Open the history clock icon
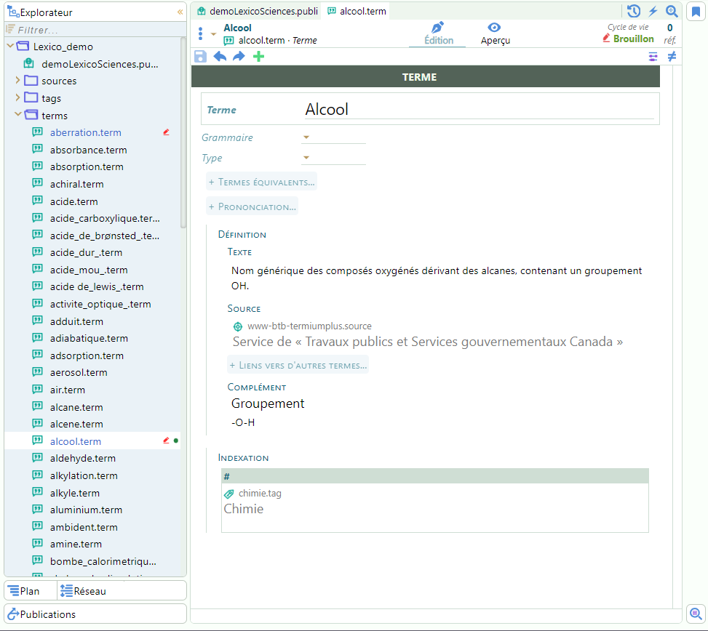This screenshot has height=631, width=708. 634,12
